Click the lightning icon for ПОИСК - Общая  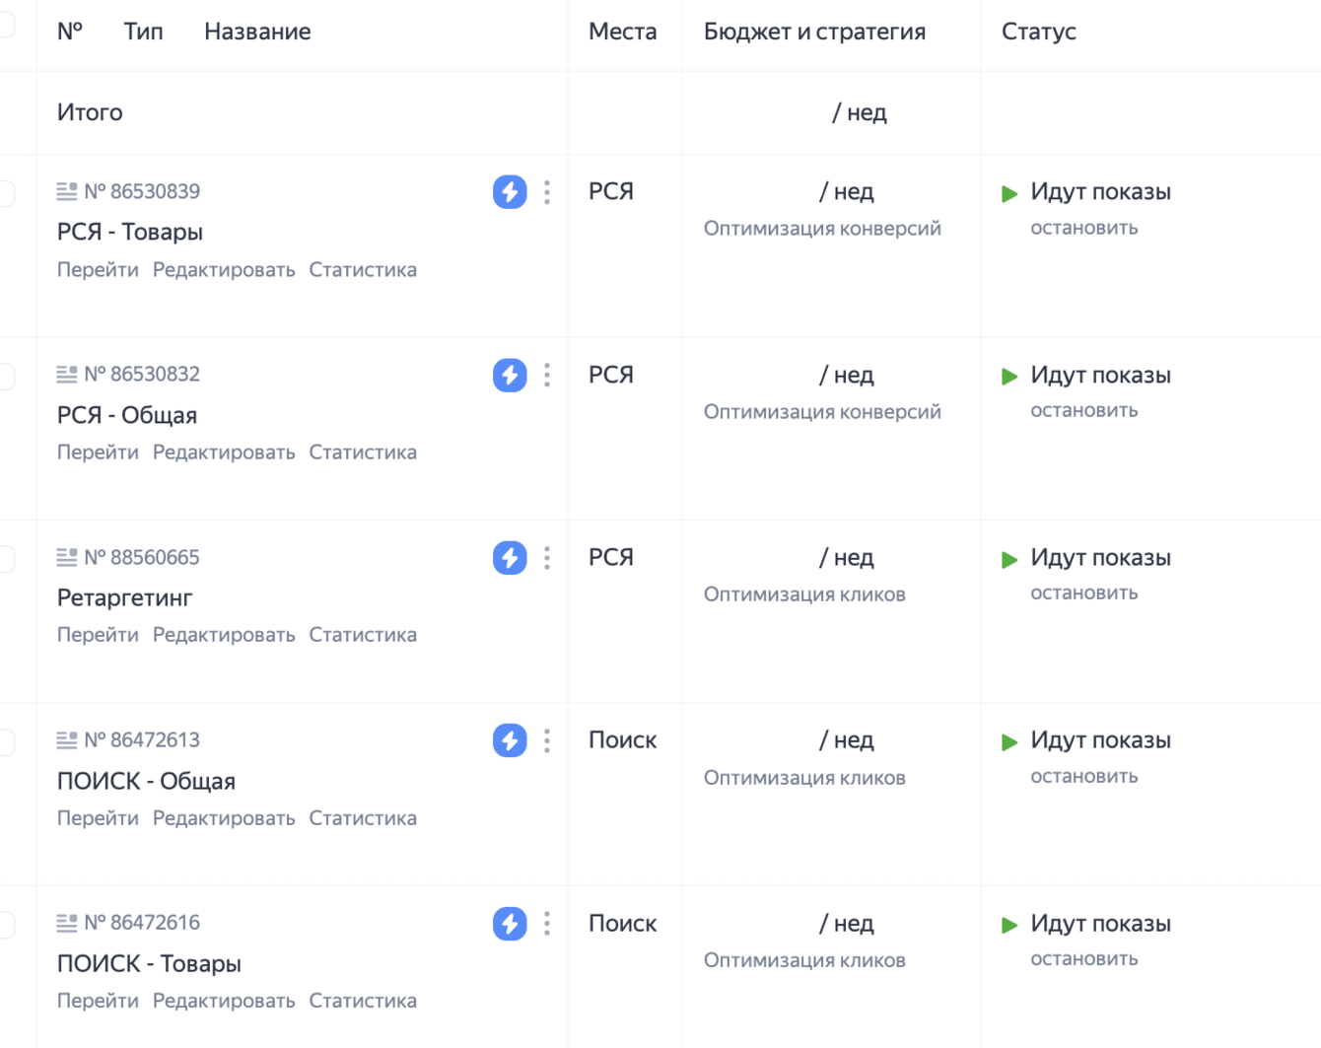tap(510, 740)
